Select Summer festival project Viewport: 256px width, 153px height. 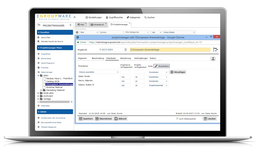[x=54, y=87]
